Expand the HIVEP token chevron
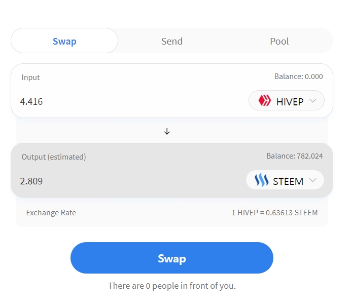 point(313,101)
